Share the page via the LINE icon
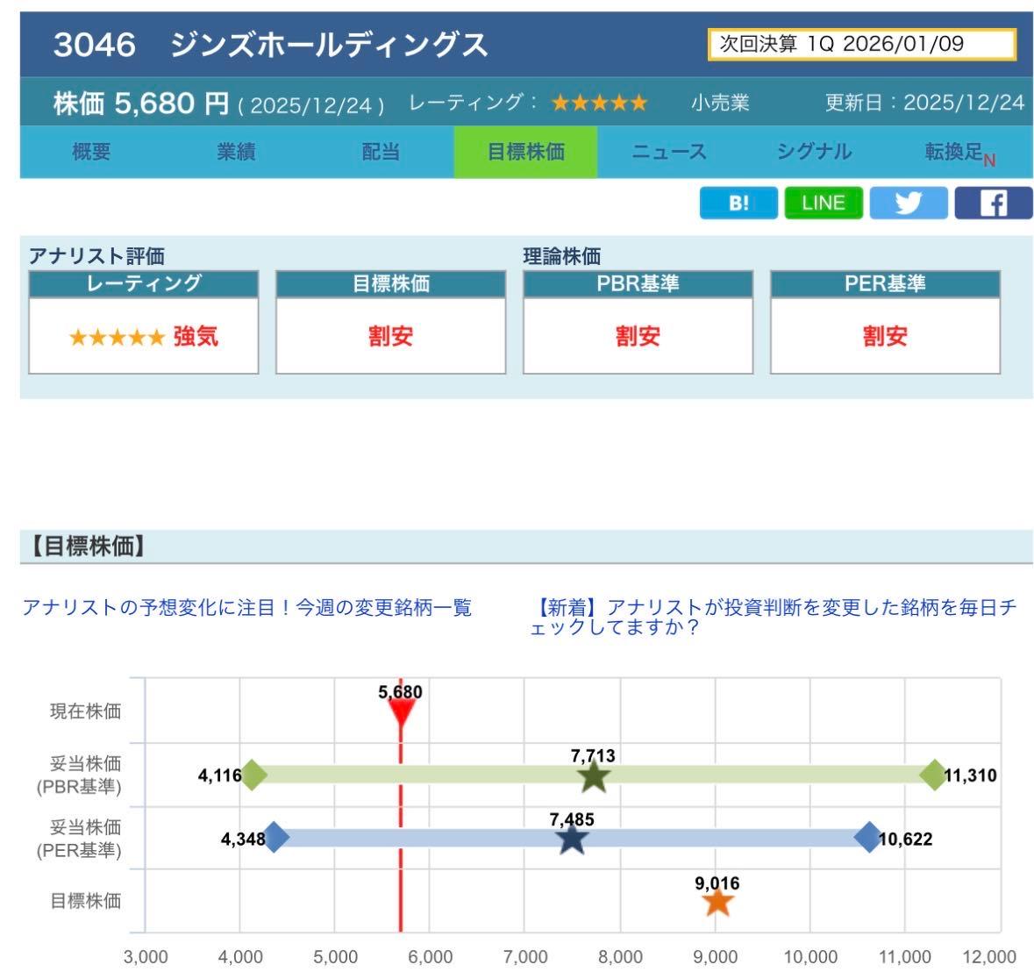This screenshot has width=1034, height=979. click(822, 203)
